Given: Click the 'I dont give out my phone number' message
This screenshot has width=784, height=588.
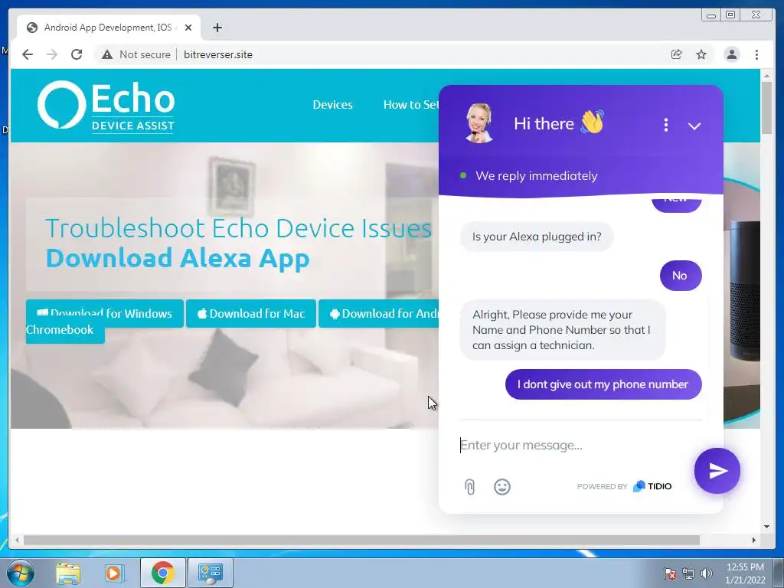Looking at the screenshot, I should [603, 384].
